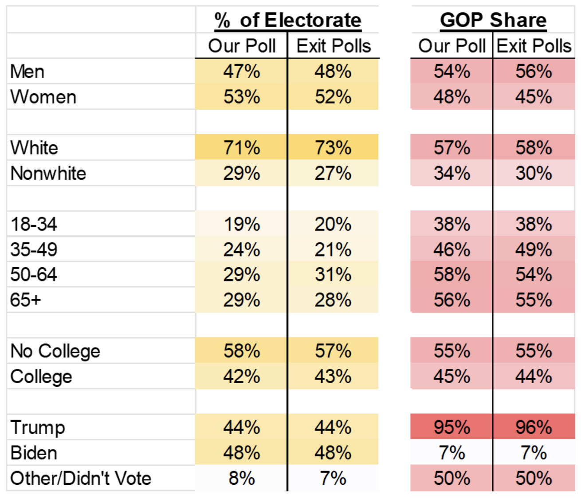Click the 'Biden' row label
Screen dimensions: 581x499
[x=34, y=453]
